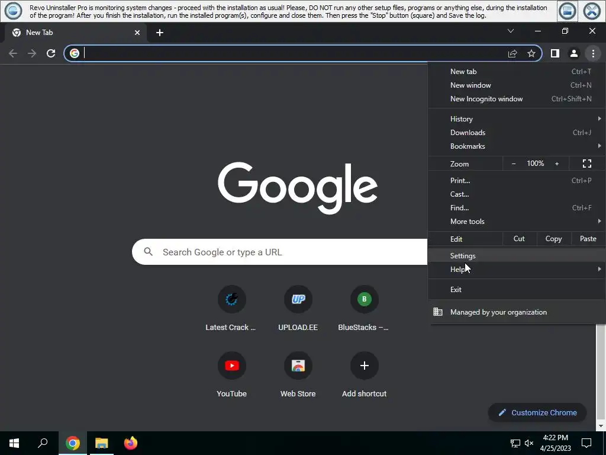606x455 pixels.
Task: Choose Print... from the menu
Action: pos(517,180)
